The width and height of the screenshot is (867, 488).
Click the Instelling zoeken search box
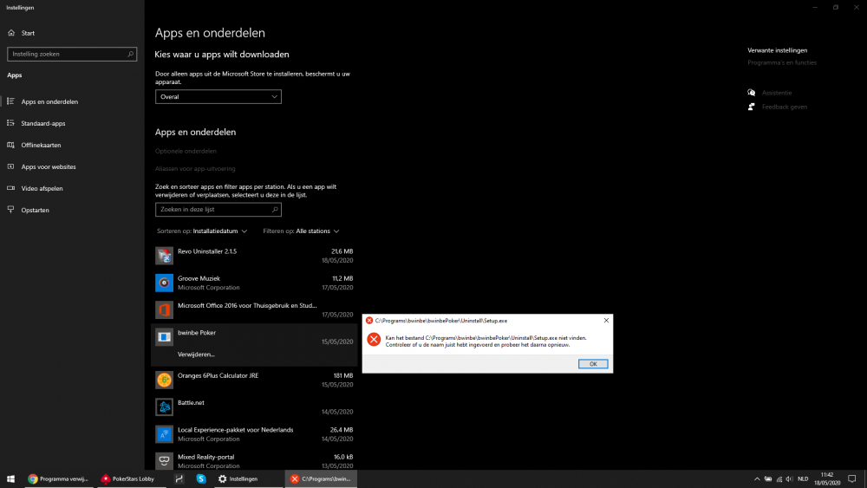tap(72, 54)
